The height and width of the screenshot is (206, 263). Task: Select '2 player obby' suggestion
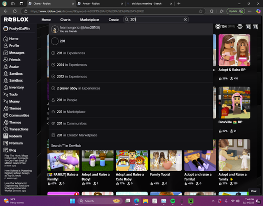[x=131, y=88]
